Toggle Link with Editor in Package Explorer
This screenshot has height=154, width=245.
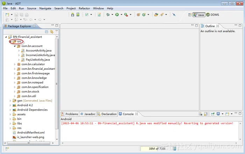[x=51, y=31]
